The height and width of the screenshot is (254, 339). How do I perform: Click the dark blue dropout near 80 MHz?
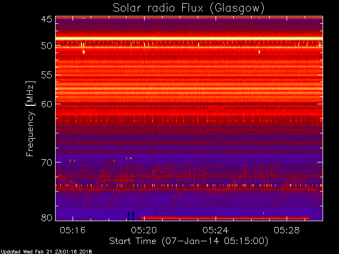pos(131,216)
